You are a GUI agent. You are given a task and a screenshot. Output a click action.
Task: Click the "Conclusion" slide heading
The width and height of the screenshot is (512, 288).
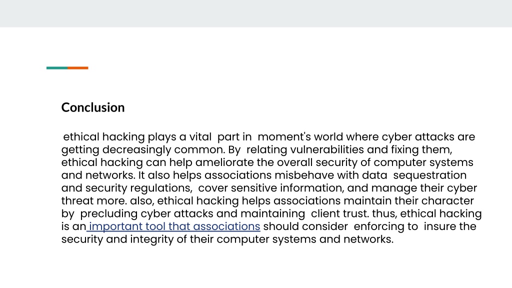pos(93,107)
